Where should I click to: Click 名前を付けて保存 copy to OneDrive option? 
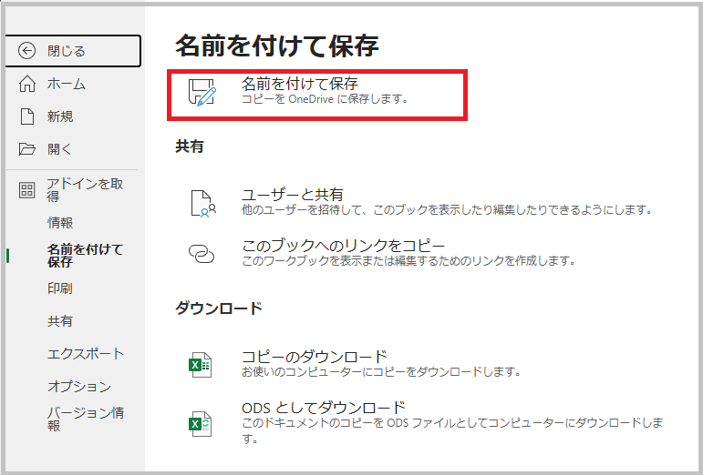coord(317,95)
